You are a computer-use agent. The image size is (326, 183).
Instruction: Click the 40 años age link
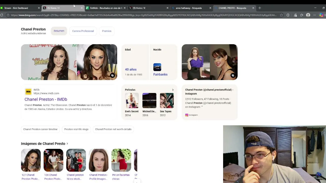pyautogui.click(x=131, y=69)
